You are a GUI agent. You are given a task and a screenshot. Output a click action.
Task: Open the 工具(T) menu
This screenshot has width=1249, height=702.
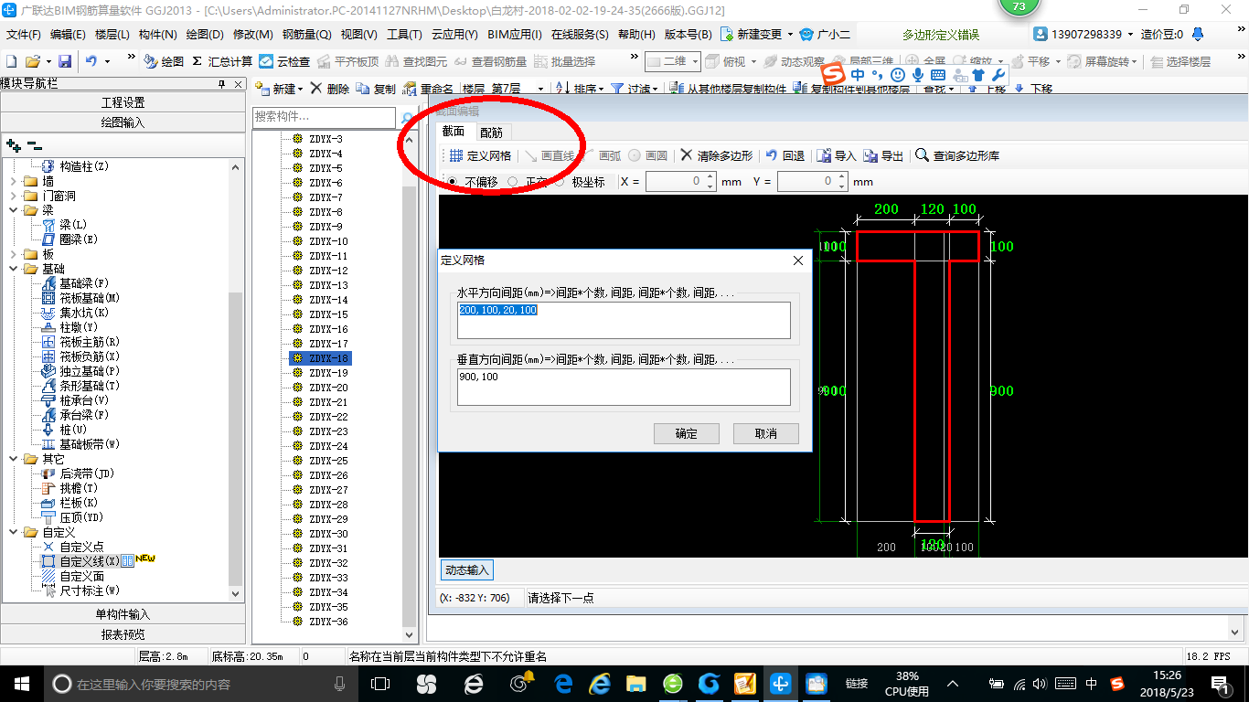404,35
